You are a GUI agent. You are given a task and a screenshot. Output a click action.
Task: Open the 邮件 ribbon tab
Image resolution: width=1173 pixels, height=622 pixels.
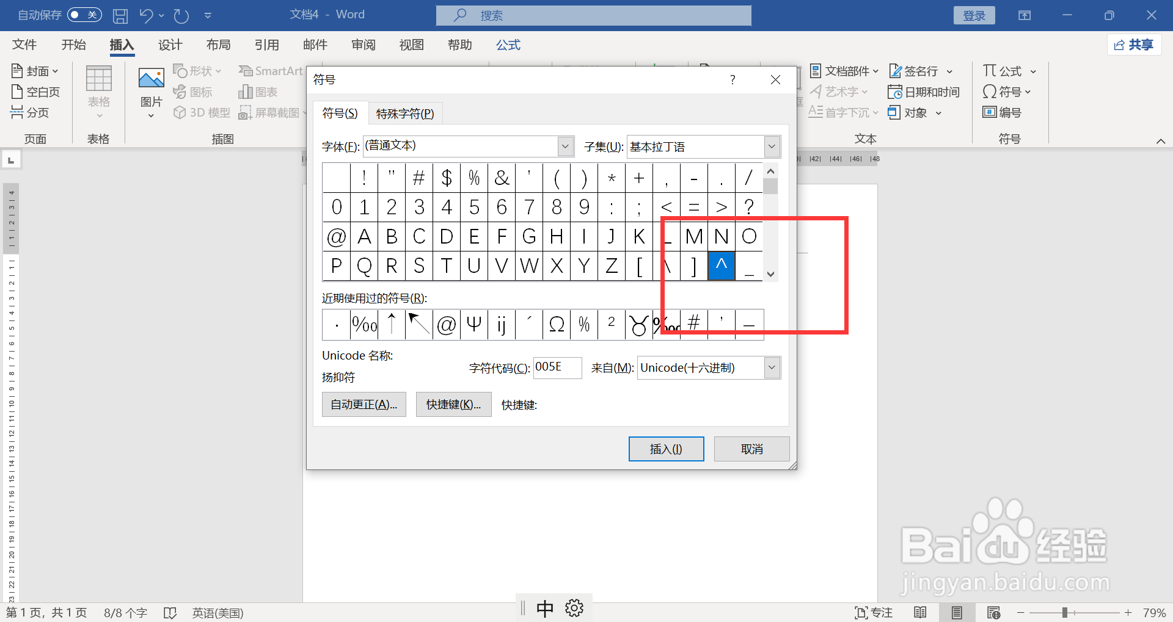(x=315, y=44)
